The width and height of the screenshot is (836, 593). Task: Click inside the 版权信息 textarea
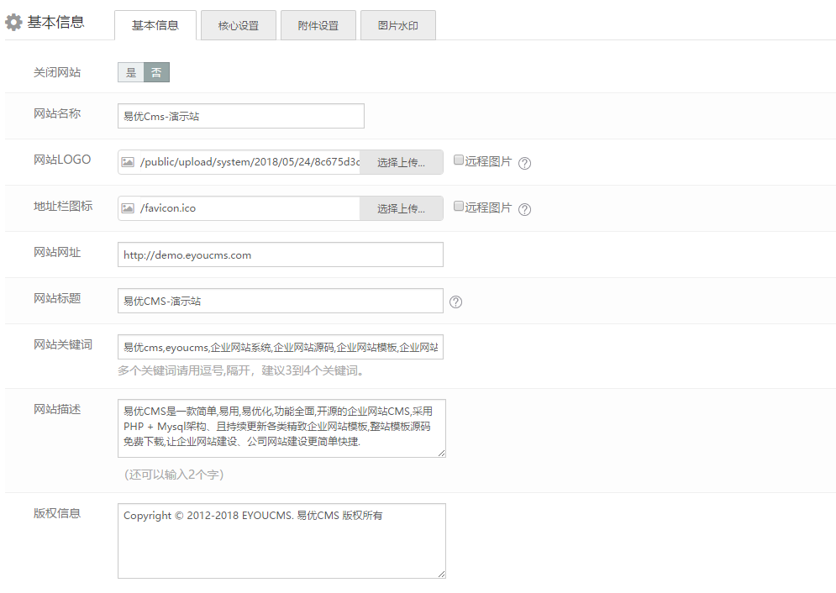click(281, 541)
